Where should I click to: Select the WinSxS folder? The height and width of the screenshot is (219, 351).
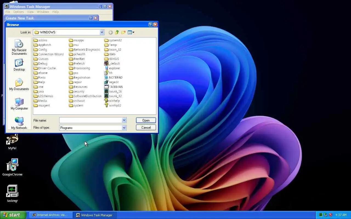(112, 59)
